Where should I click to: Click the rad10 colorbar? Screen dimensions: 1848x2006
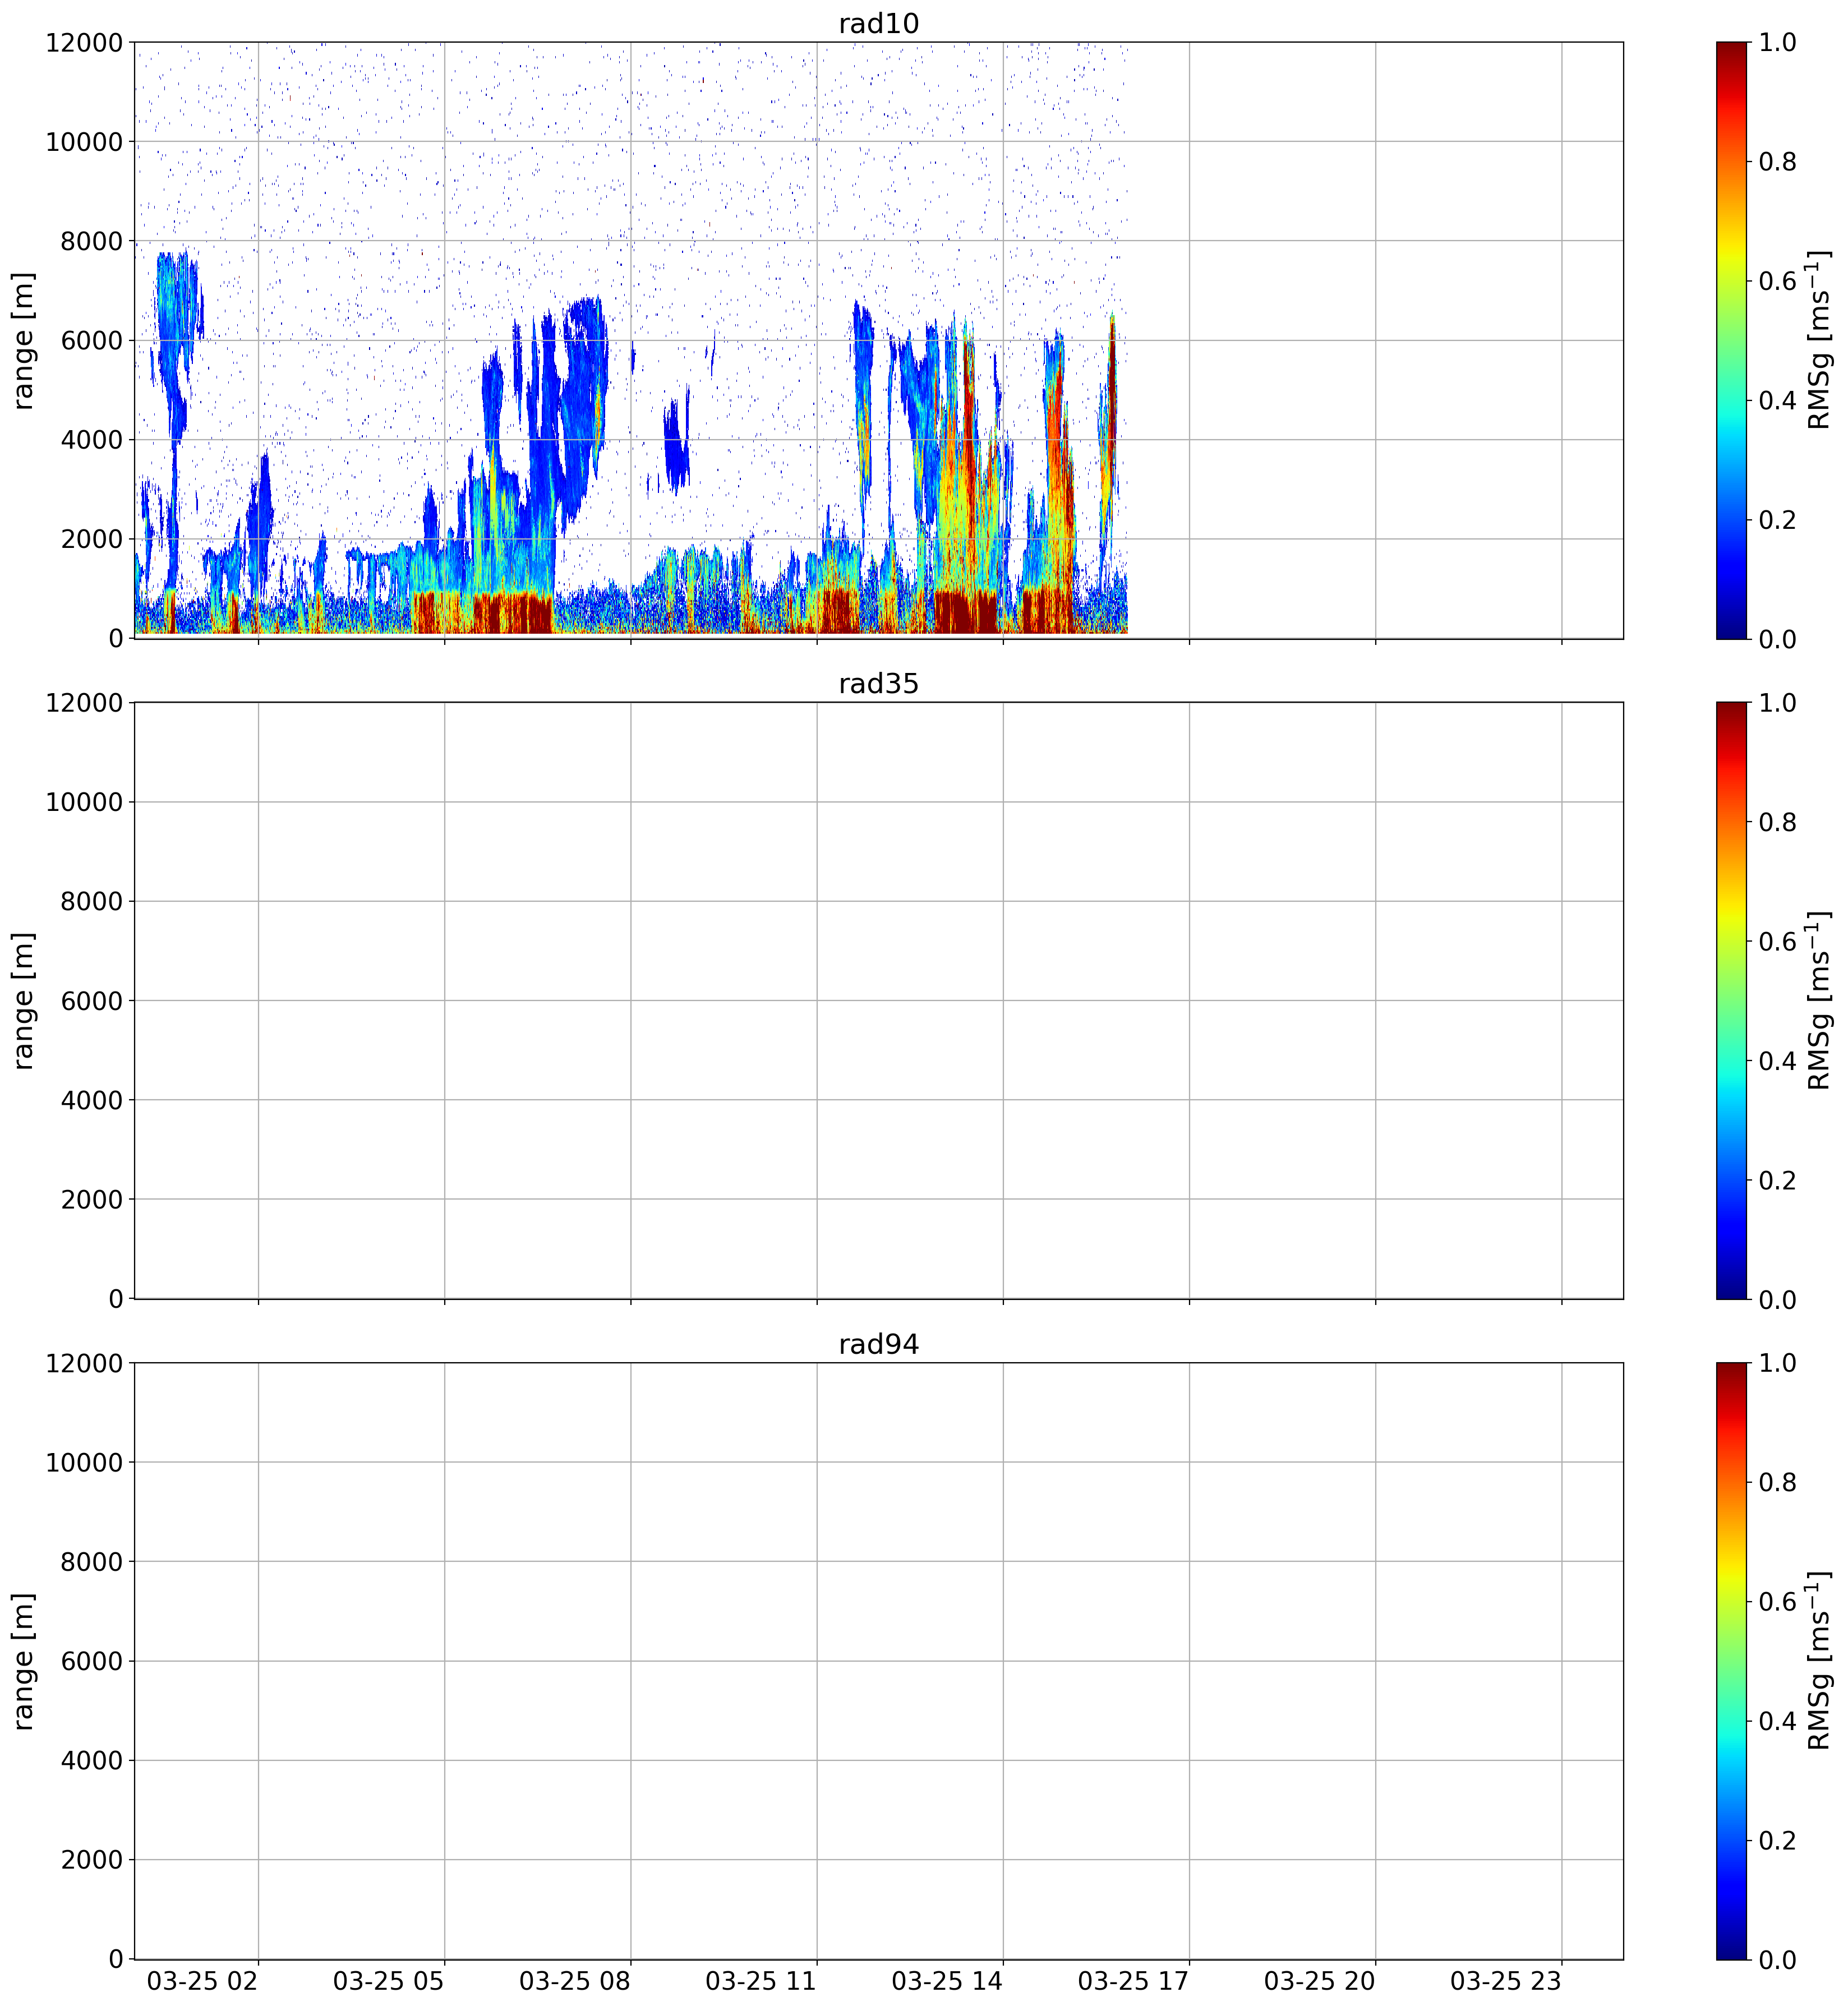point(1731,340)
